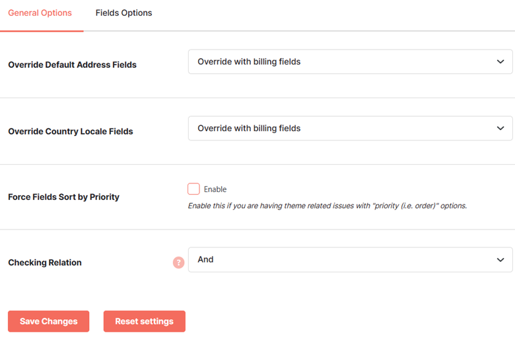Screen dimensions: 515x341
Task: Click chevron arrow of Checking Relation dropdown
Action: (500, 260)
